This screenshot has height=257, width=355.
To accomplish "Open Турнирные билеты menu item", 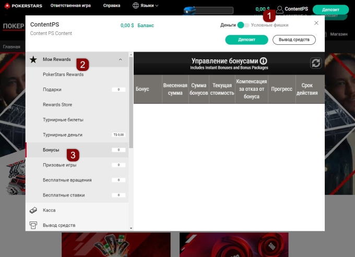I will (x=77, y=120).
